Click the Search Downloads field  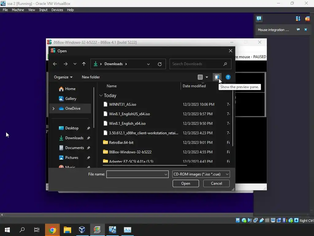[x=200, y=64]
